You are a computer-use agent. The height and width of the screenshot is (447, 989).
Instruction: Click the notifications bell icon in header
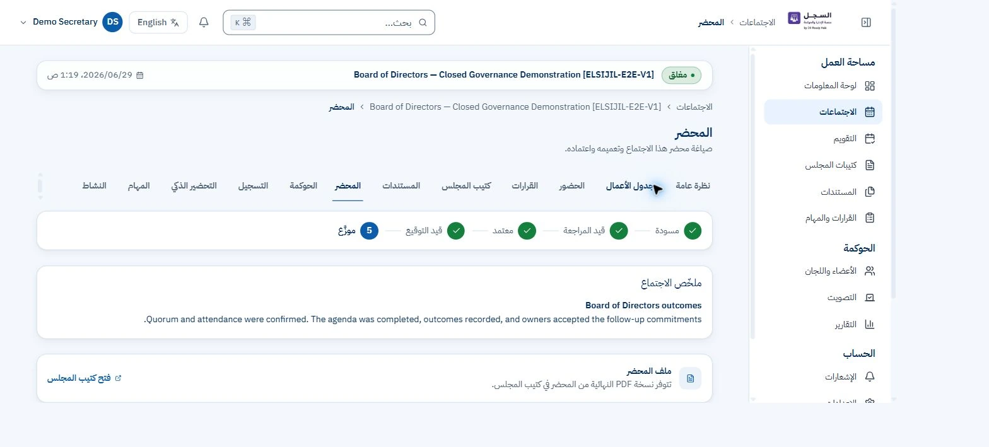pyautogui.click(x=204, y=22)
